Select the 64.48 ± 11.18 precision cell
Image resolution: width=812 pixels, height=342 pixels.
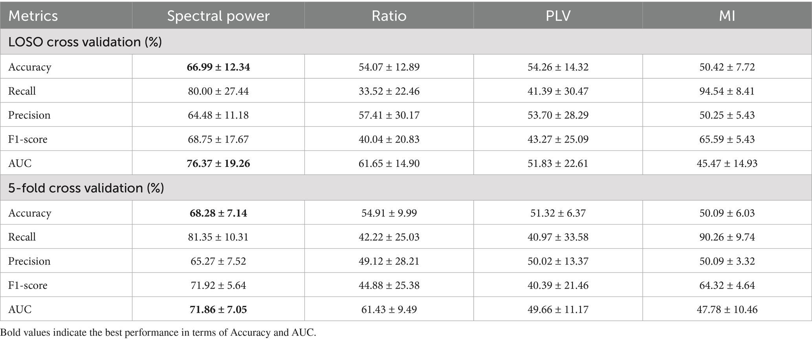point(218,115)
